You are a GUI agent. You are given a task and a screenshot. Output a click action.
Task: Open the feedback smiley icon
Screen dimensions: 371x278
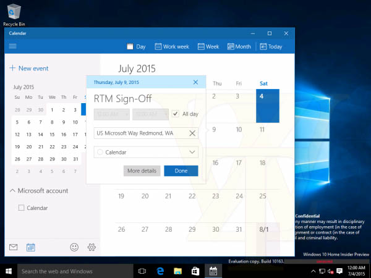tap(74, 247)
